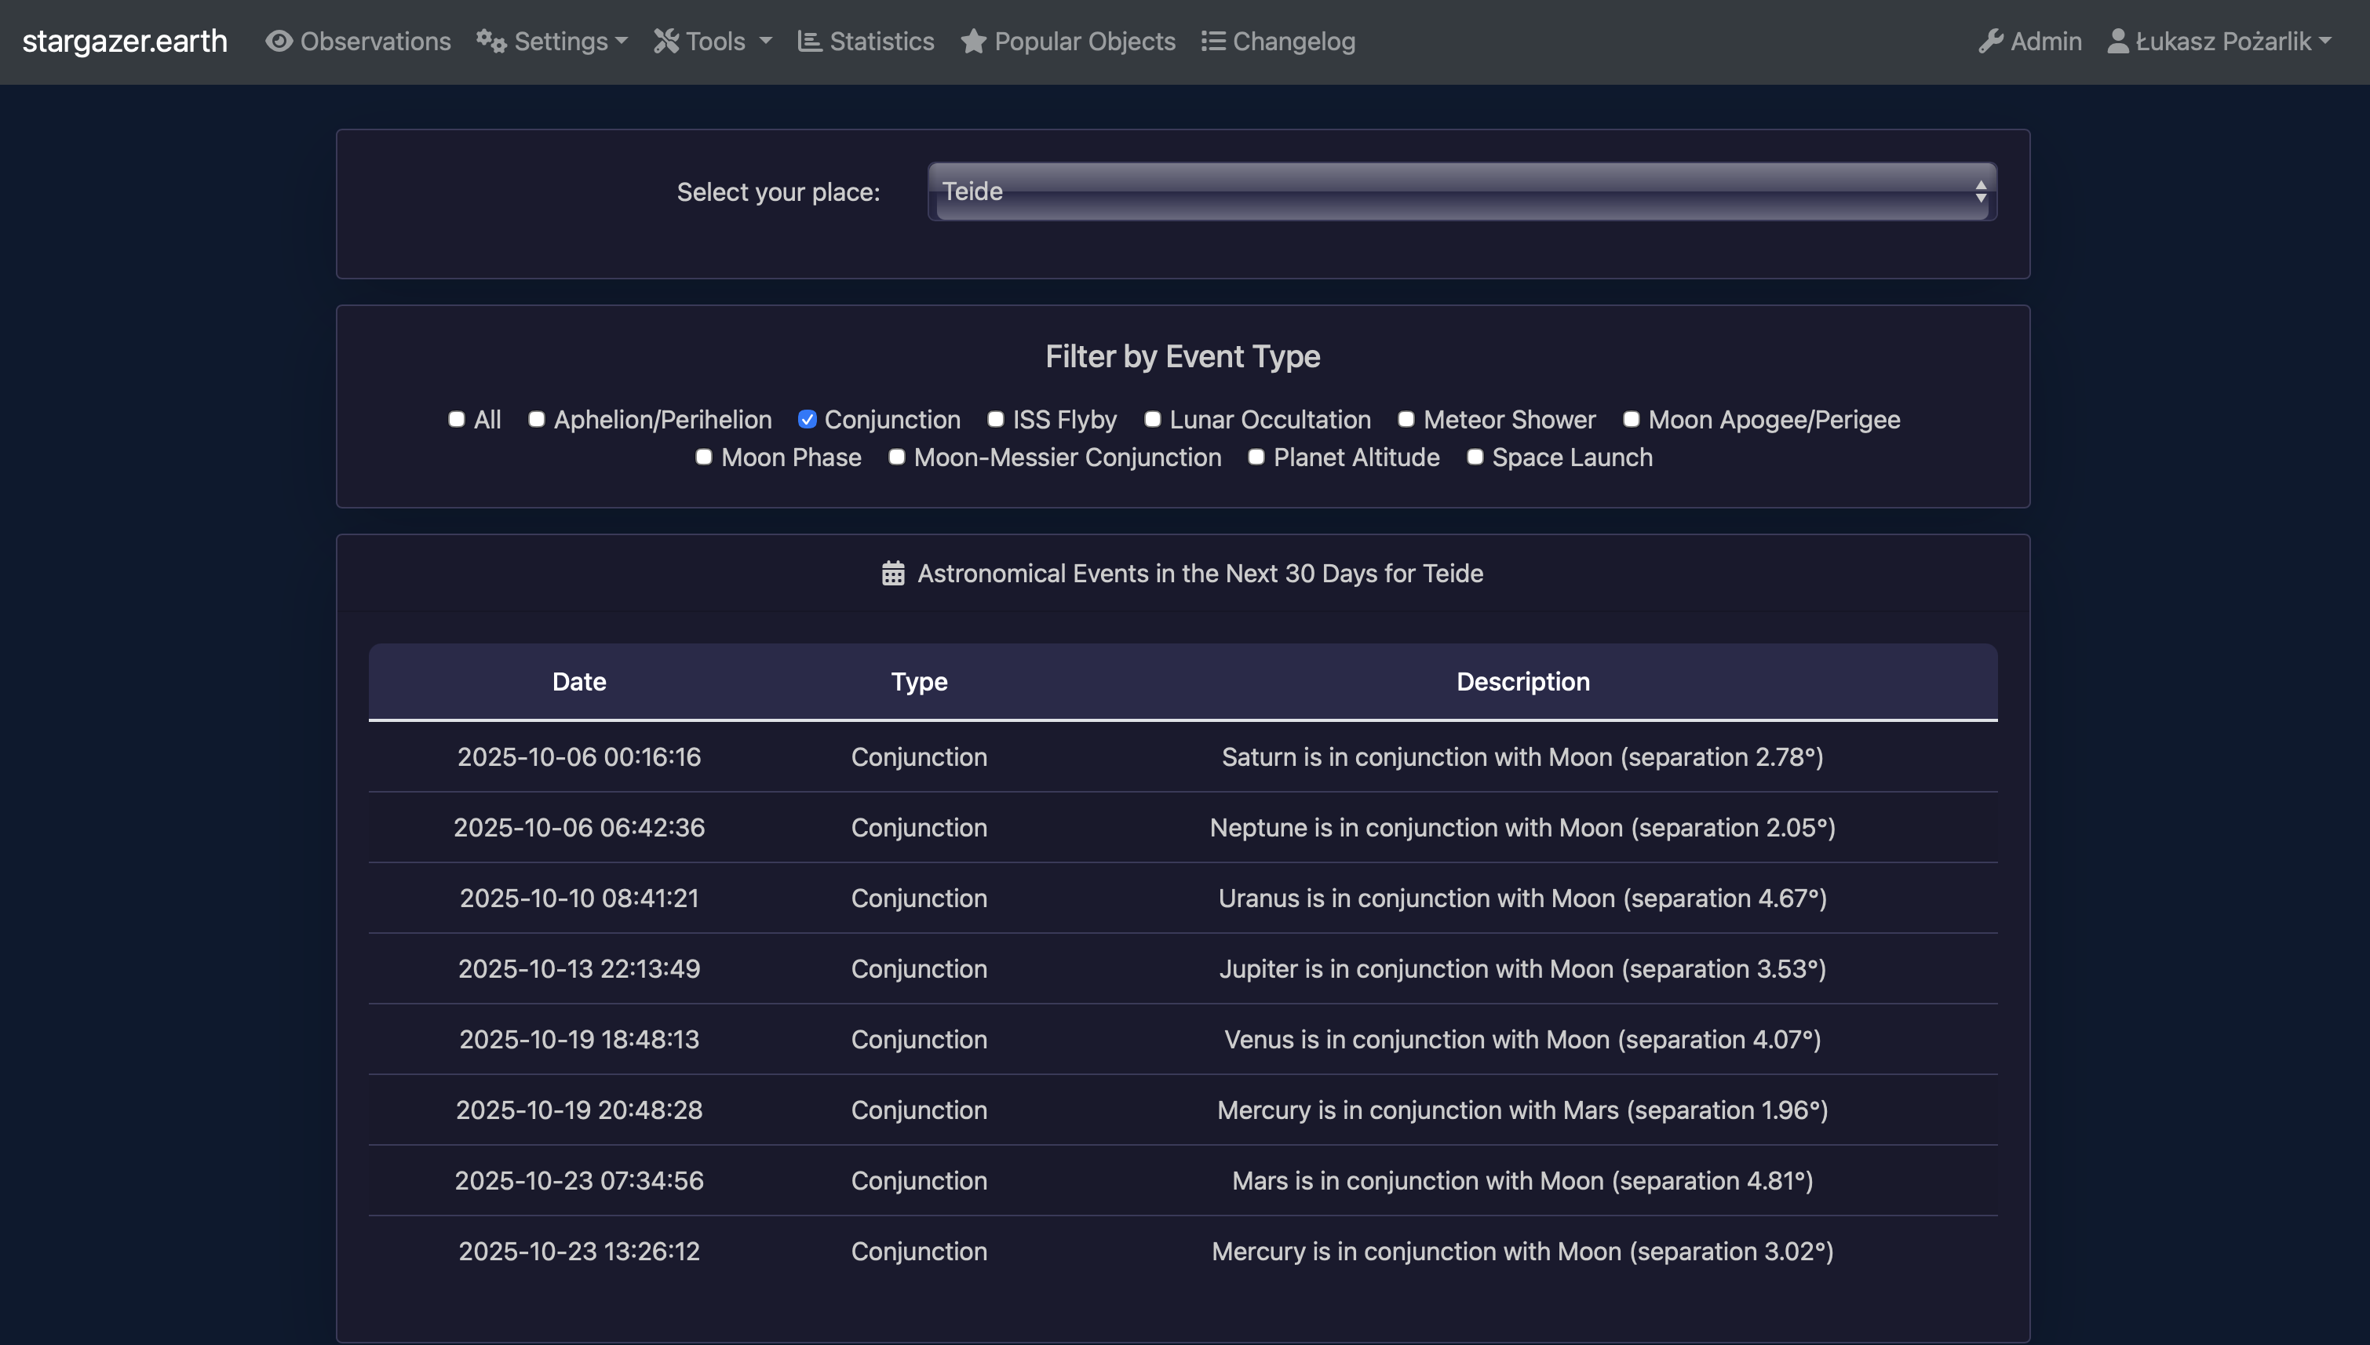Enable the ISS Flyby checkbox
The height and width of the screenshot is (1345, 2370).
coord(996,419)
